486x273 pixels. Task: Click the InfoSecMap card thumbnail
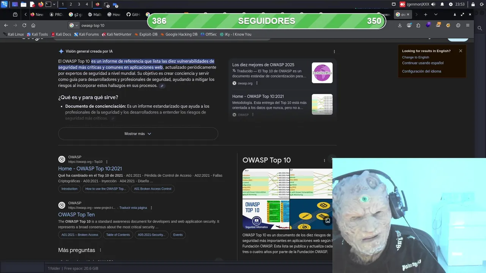(322, 73)
